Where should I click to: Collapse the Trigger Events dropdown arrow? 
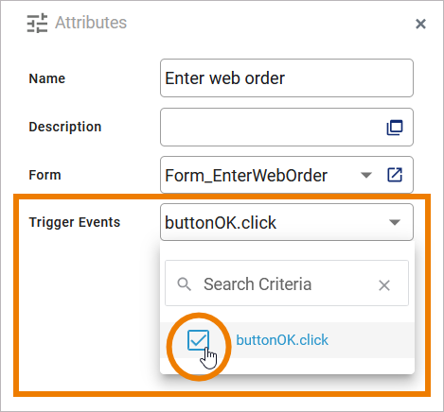[x=395, y=222]
